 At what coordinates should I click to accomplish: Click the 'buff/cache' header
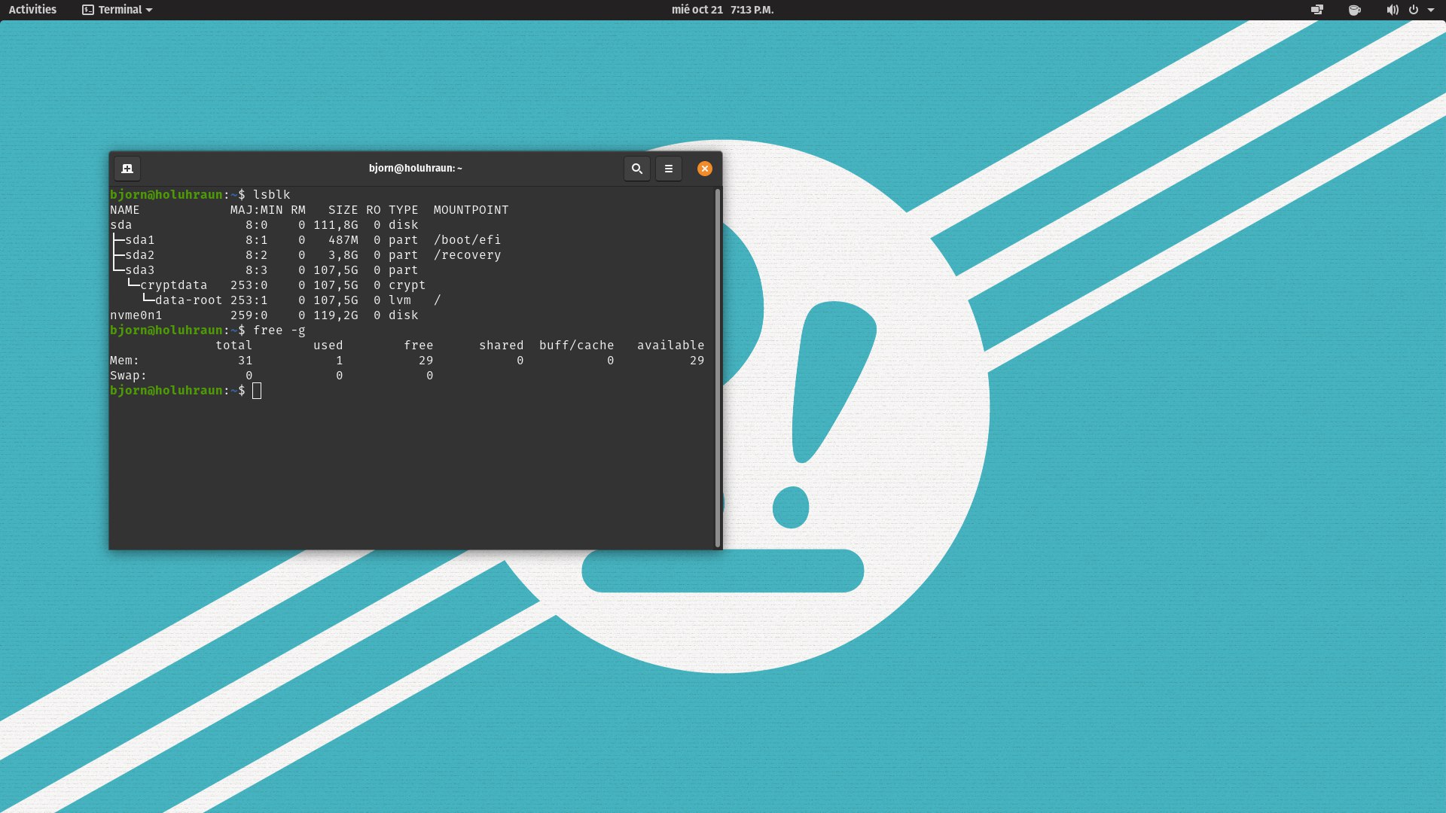(x=577, y=345)
